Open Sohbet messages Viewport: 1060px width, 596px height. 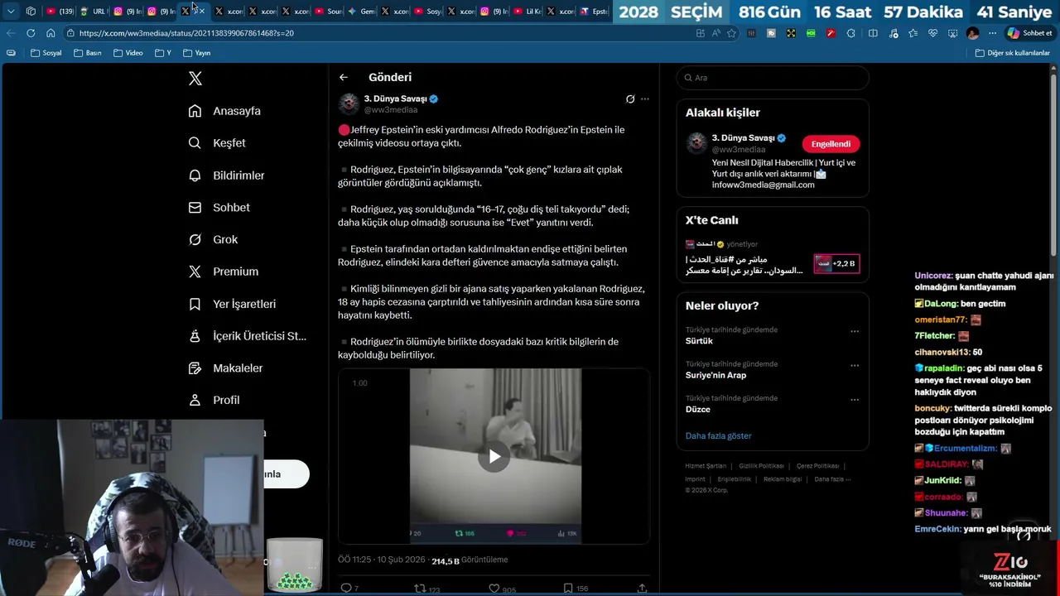(x=219, y=208)
